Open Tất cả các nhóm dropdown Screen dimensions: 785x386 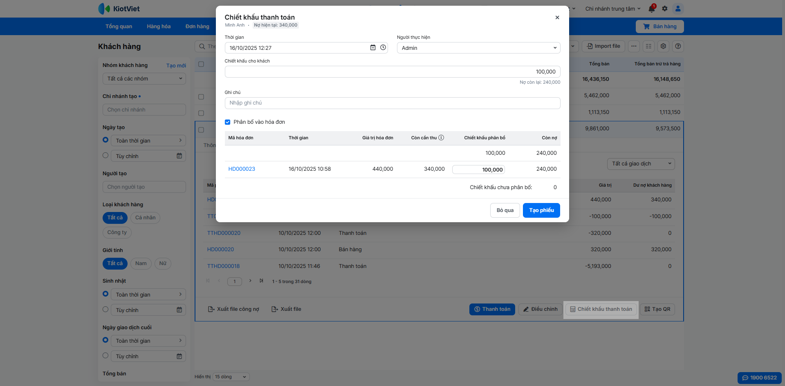coord(144,78)
